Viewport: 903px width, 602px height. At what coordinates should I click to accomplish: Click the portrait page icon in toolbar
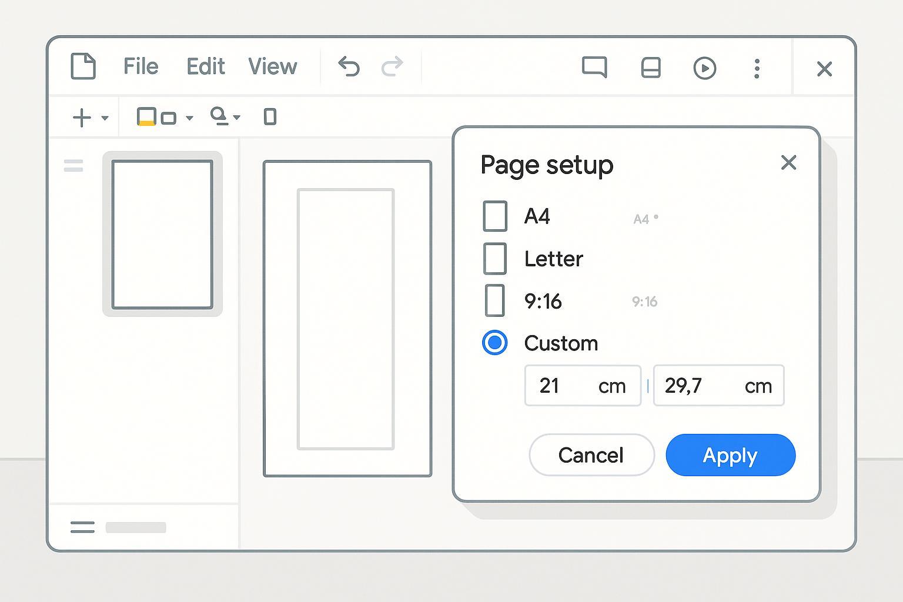270,117
